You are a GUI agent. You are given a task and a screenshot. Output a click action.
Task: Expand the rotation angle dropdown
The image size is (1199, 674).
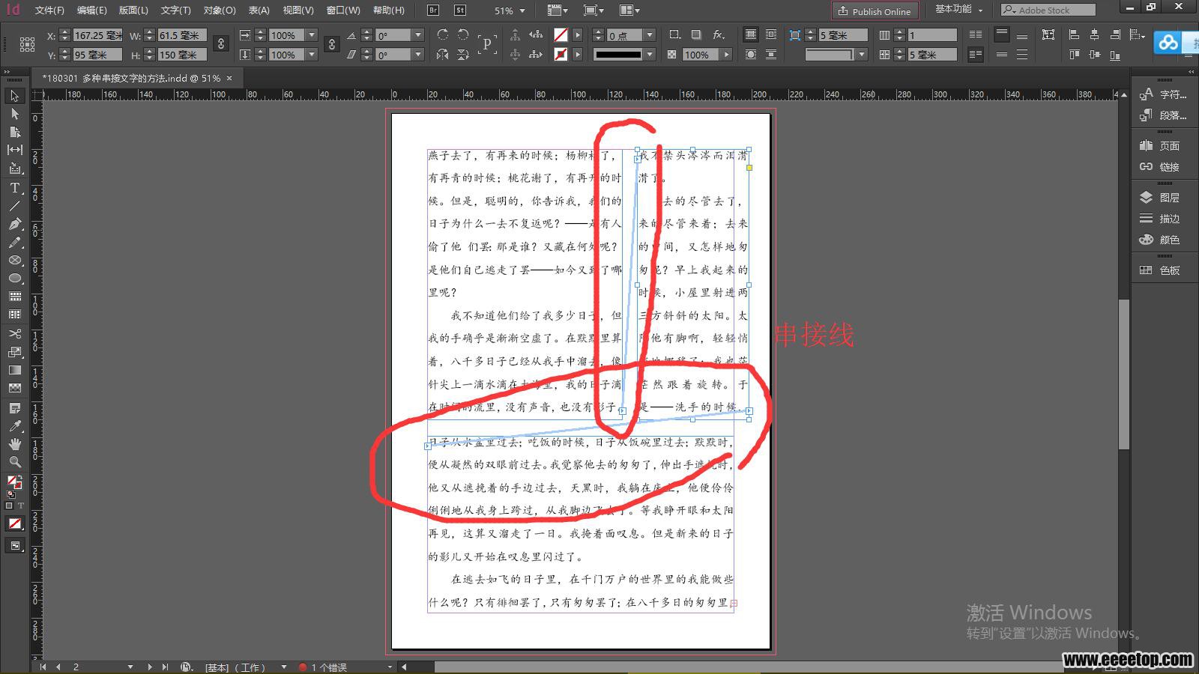click(x=418, y=35)
